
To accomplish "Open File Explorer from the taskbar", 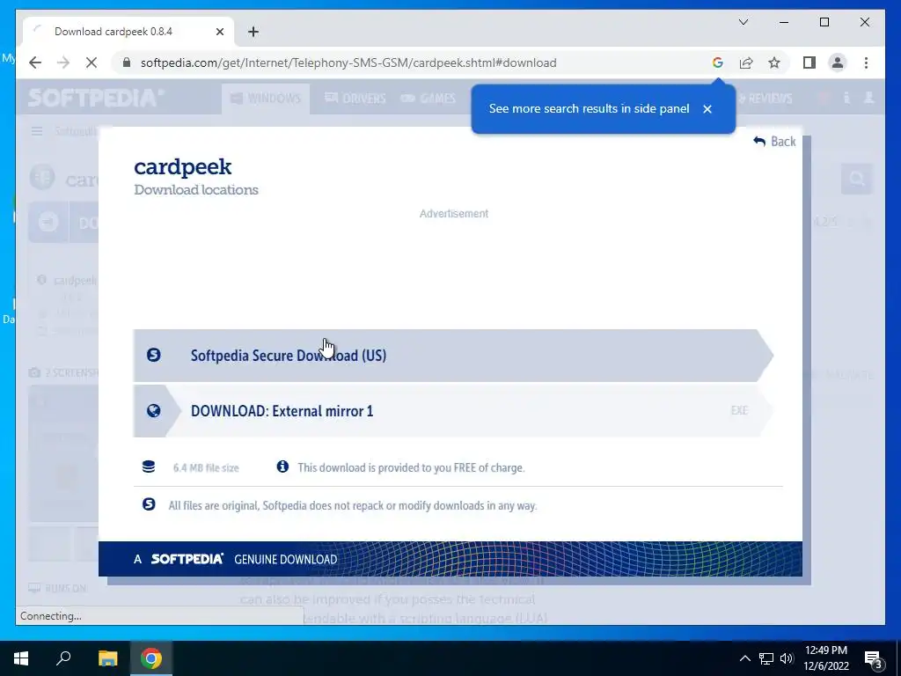I will pyautogui.click(x=107, y=658).
